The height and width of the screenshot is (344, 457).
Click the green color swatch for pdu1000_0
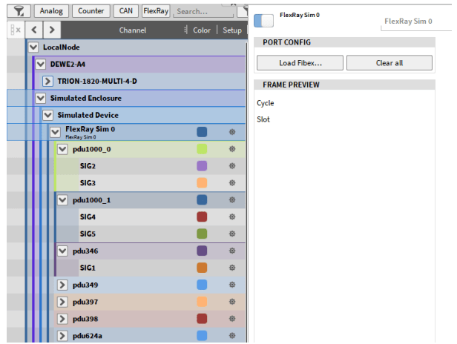[x=202, y=150]
